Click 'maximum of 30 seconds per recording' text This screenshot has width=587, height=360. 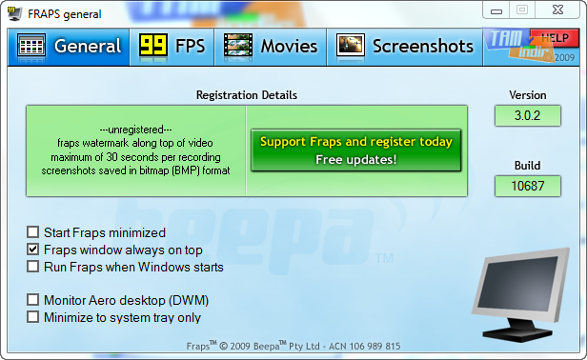[x=135, y=157]
